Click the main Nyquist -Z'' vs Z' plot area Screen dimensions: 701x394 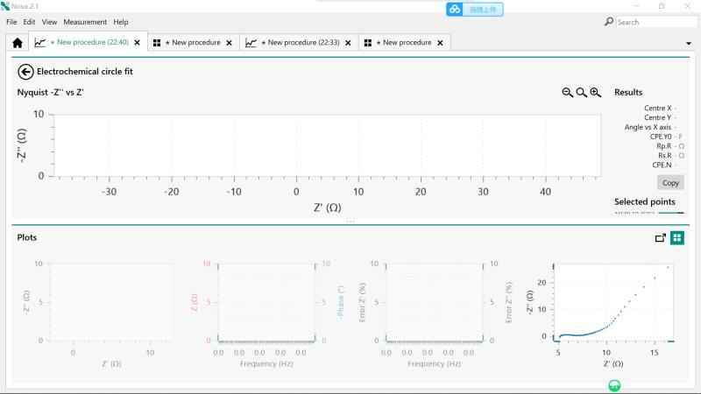tap(326, 145)
